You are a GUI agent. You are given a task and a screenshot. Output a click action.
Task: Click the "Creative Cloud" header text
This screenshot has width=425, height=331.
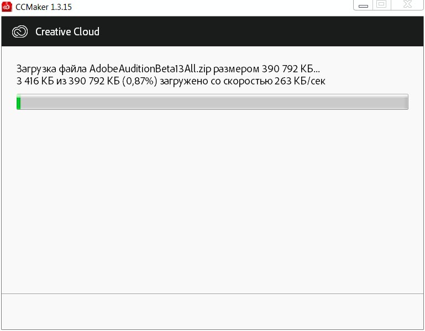click(67, 31)
